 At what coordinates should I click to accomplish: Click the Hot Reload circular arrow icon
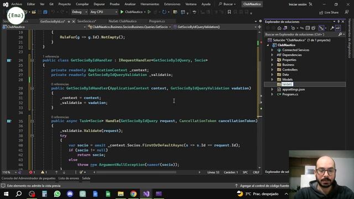[164, 12]
